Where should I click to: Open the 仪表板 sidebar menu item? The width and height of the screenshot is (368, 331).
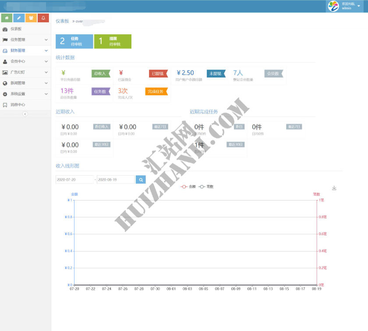[25, 29]
